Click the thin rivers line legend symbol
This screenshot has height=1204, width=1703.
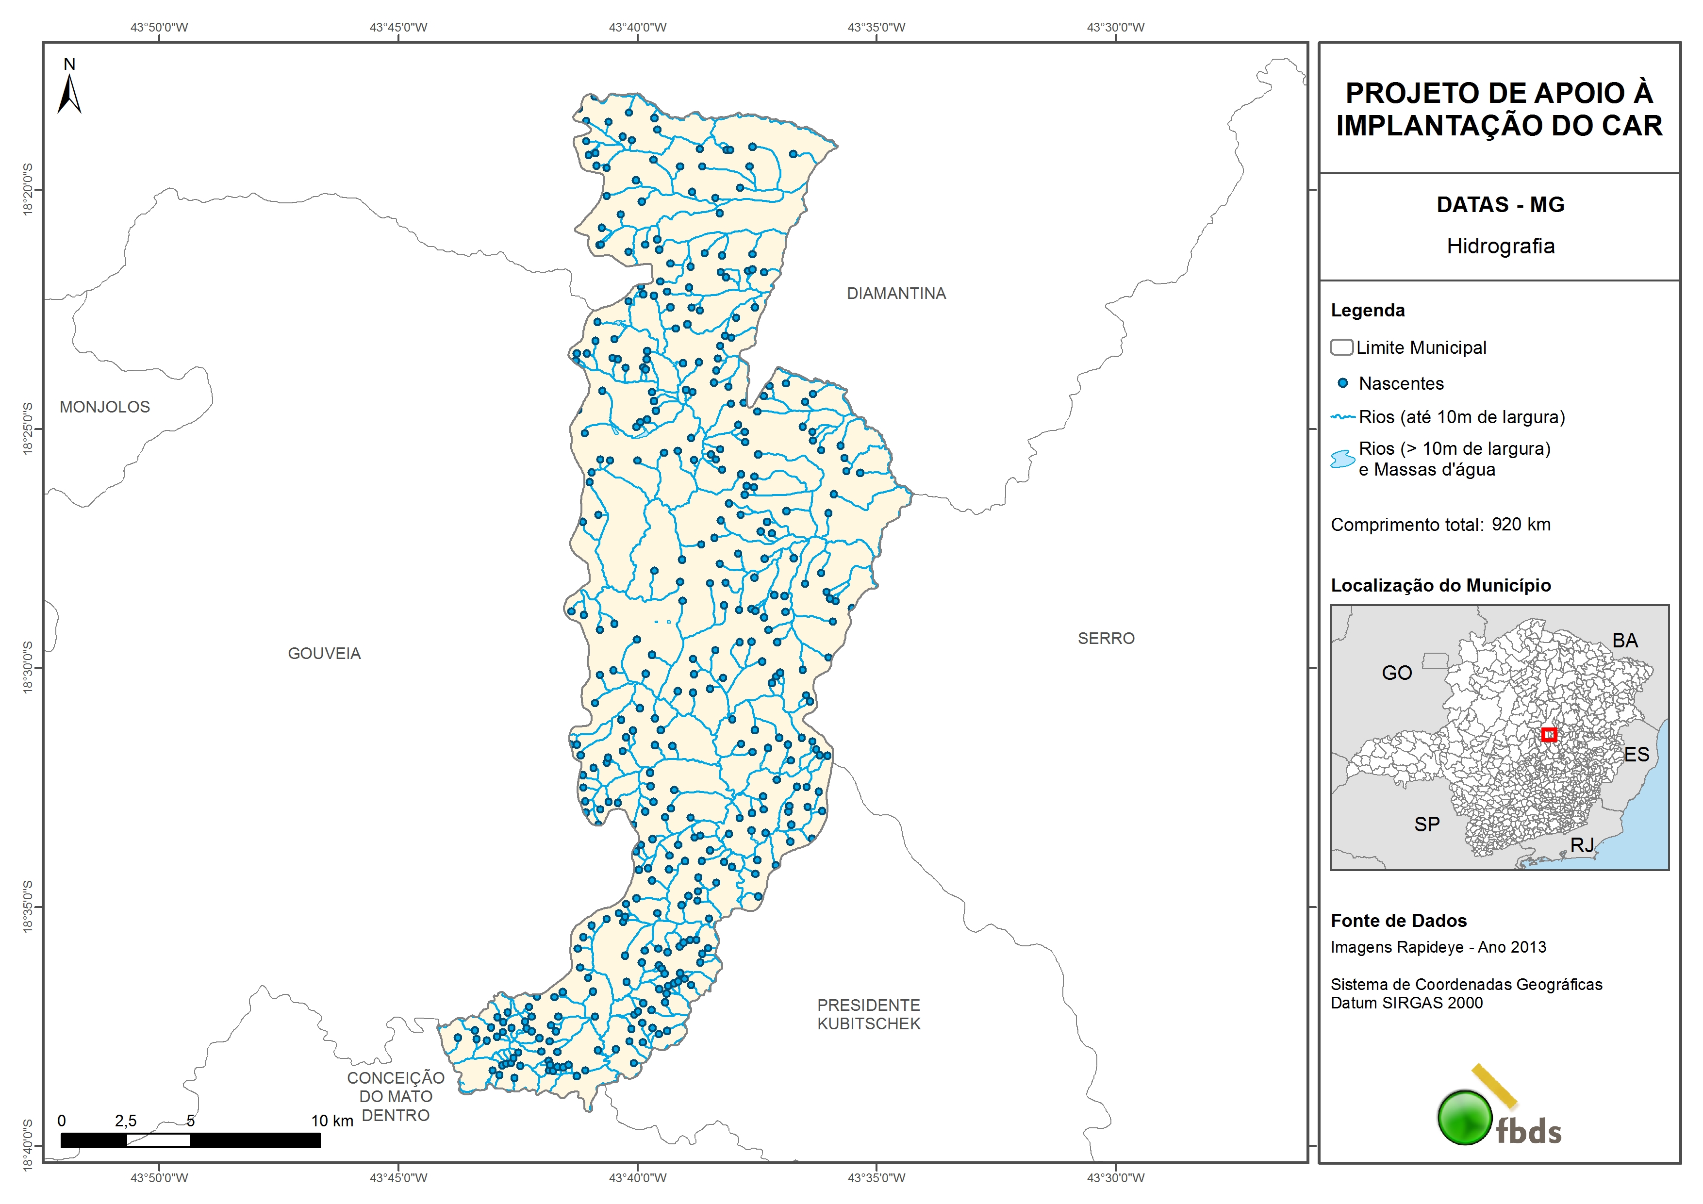(x=1342, y=418)
